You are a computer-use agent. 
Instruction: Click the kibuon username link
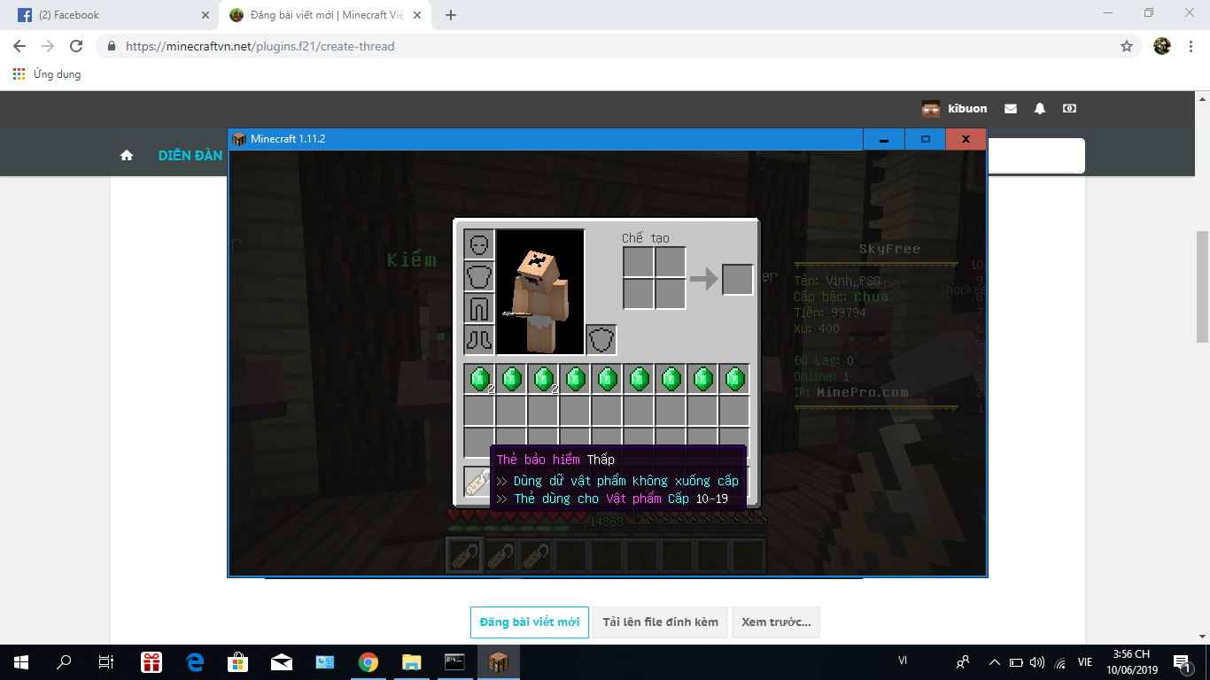[967, 109]
